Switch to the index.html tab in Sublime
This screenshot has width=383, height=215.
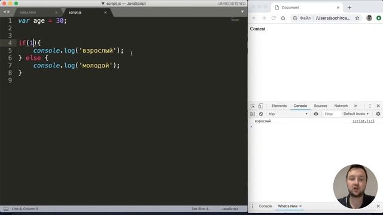tap(28, 12)
